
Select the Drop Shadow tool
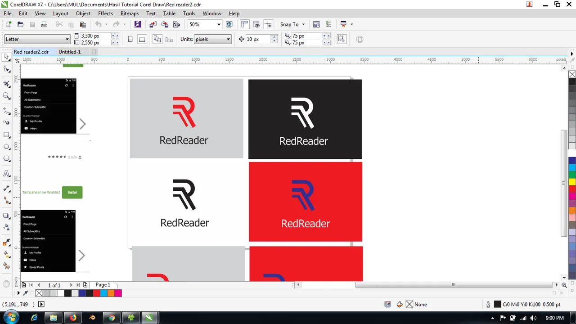pos(7,216)
